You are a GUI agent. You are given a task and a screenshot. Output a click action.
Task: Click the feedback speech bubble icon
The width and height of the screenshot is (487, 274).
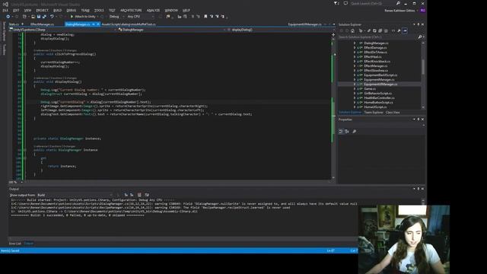(x=345, y=3)
